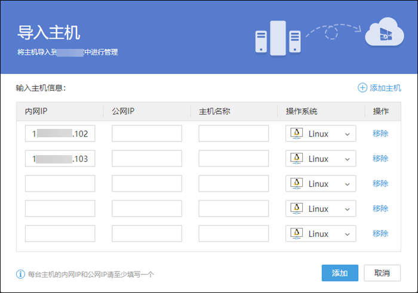Click the Linux OS icon in third row
The height and width of the screenshot is (293, 418).
coord(296,184)
